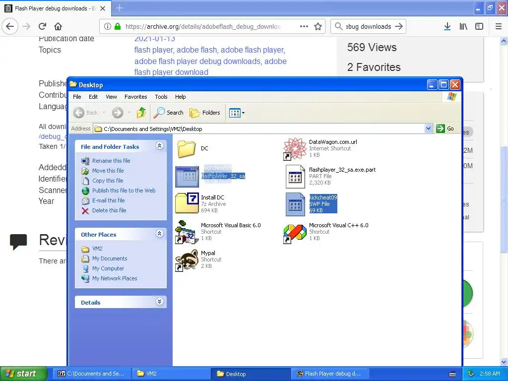Toggle Firefox sidebar view
This screenshot has height=381, width=508.
click(x=479, y=26)
